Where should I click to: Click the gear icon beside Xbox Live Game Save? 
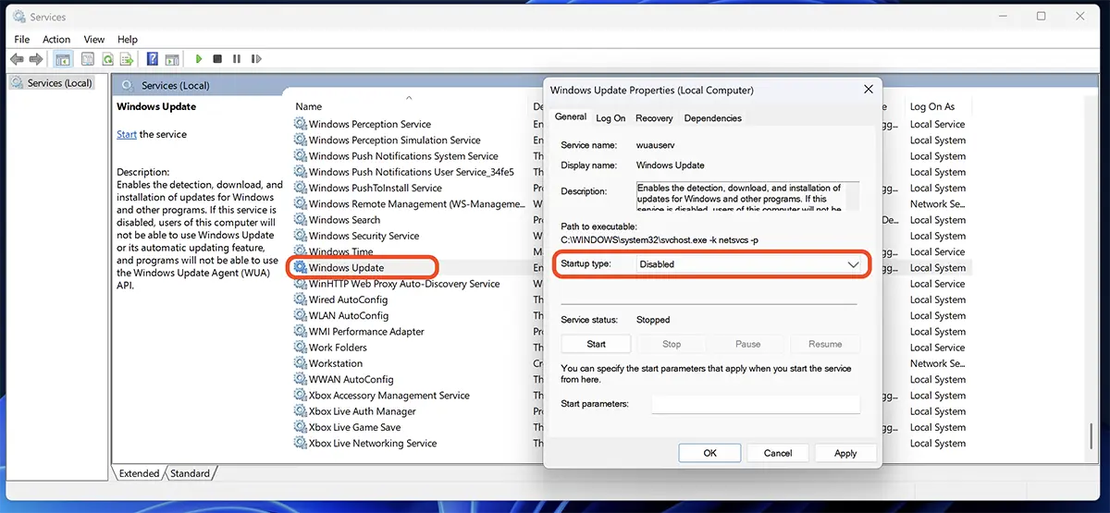pos(301,427)
